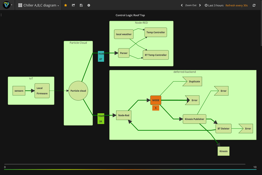Shift time range back with left arrow
Viewport: 262px width, 175px height.
tap(182, 5)
